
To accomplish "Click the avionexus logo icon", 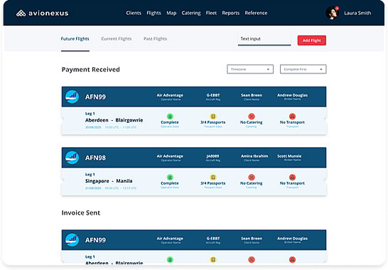I will pos(21,13).
